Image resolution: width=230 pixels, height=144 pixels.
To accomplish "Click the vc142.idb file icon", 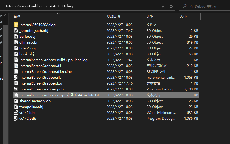I will pyautogui.click(x=16, y=113).
